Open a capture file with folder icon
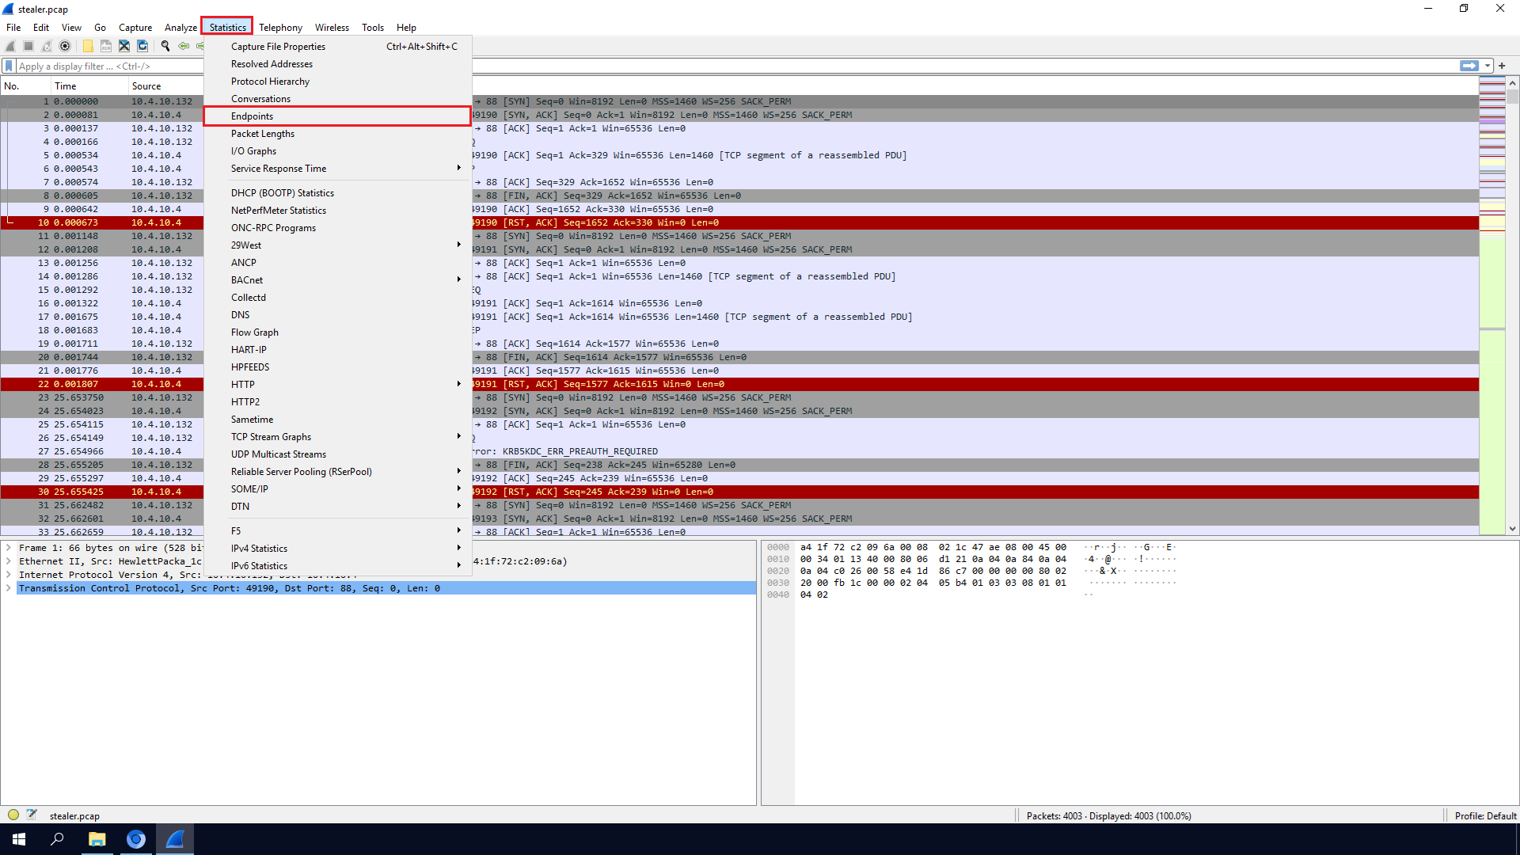 pos(88,46)
